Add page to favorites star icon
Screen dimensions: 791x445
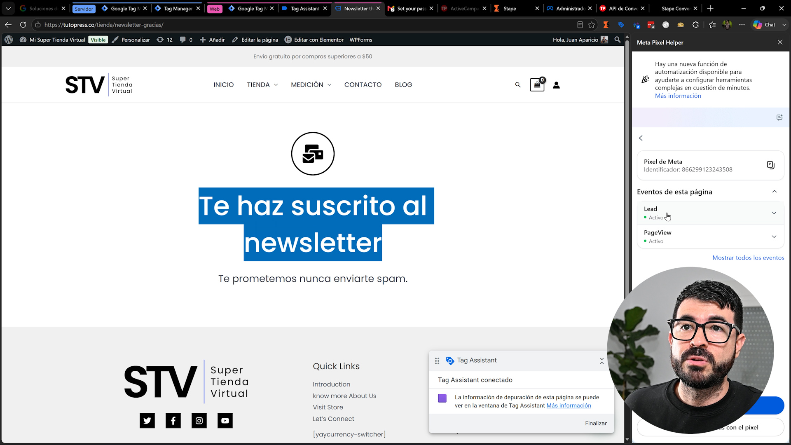coord(592,25)
